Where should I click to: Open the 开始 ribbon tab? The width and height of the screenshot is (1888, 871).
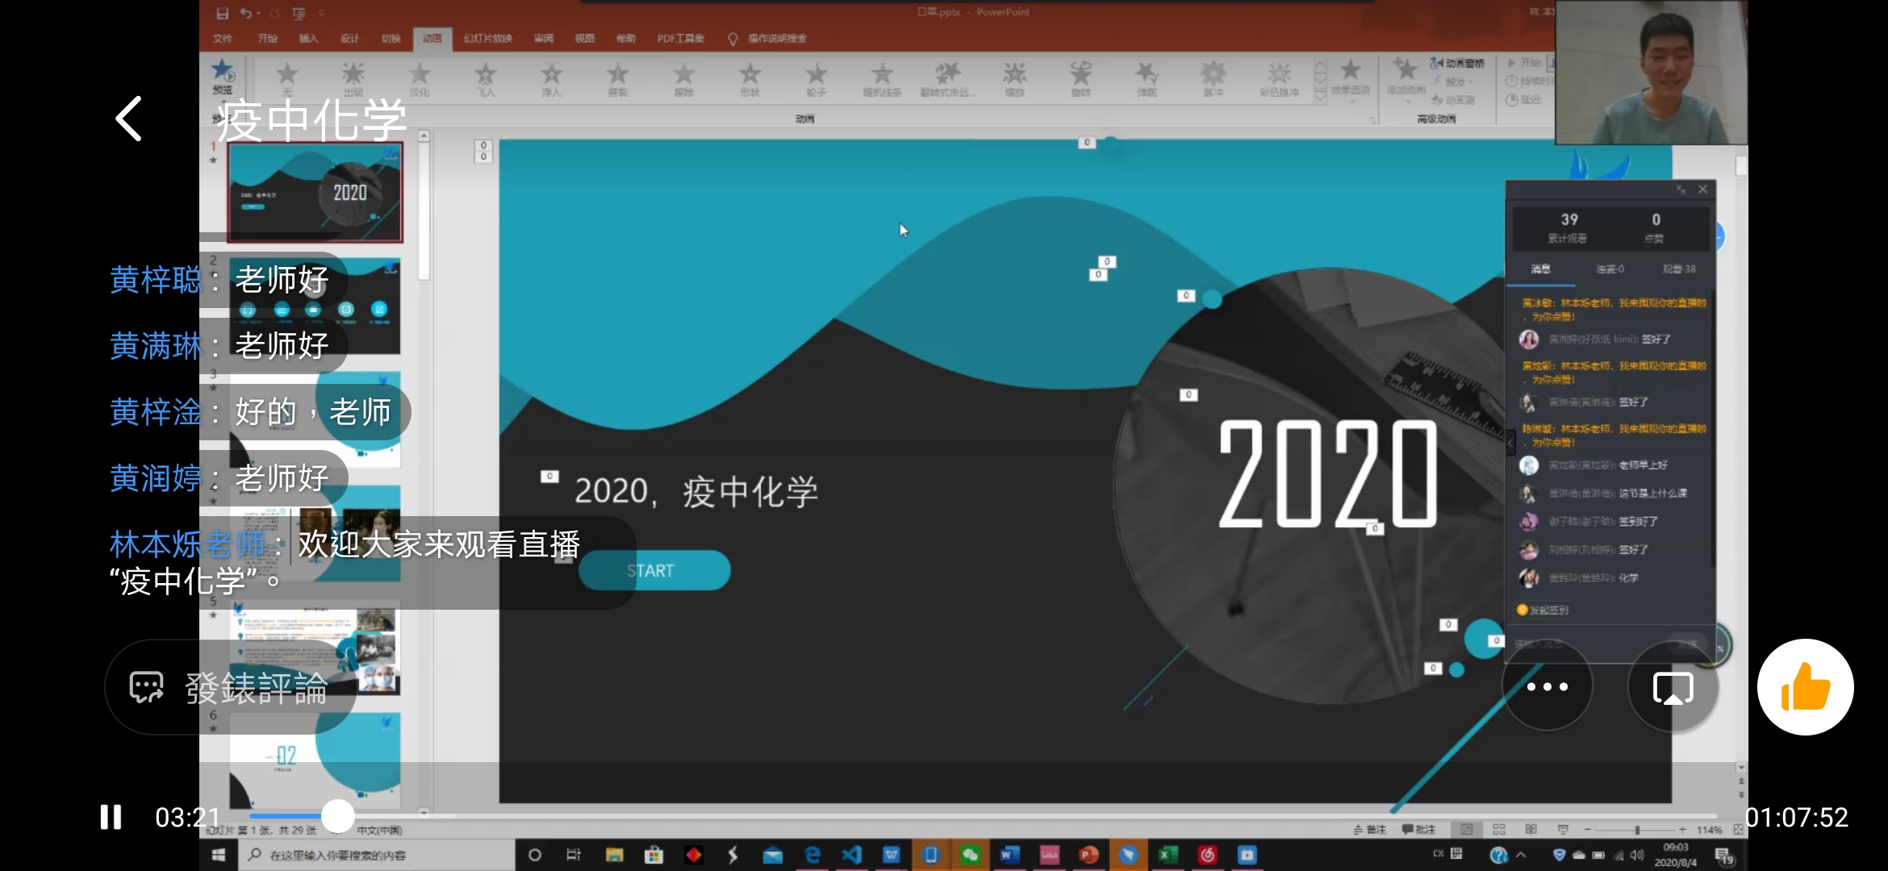pyautogui.click(x=267, y=38)
